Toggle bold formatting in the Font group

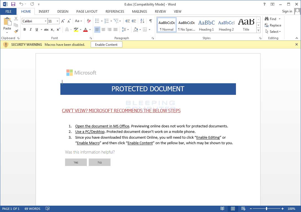click(x=25, y=29)
